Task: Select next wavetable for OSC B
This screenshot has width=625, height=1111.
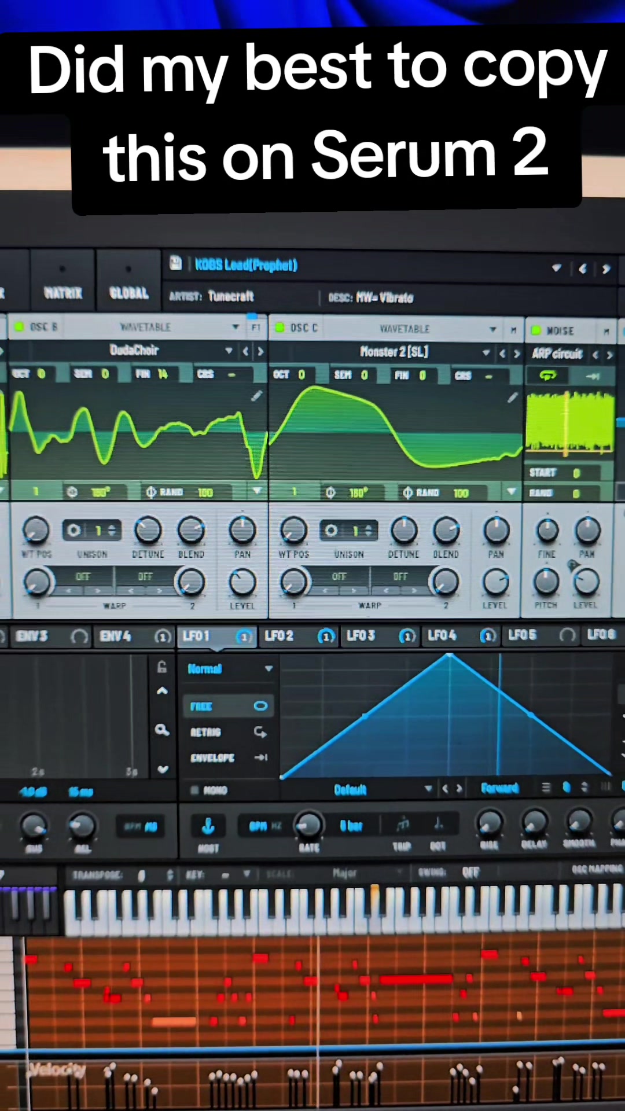Action: click(x=260, y=351)
